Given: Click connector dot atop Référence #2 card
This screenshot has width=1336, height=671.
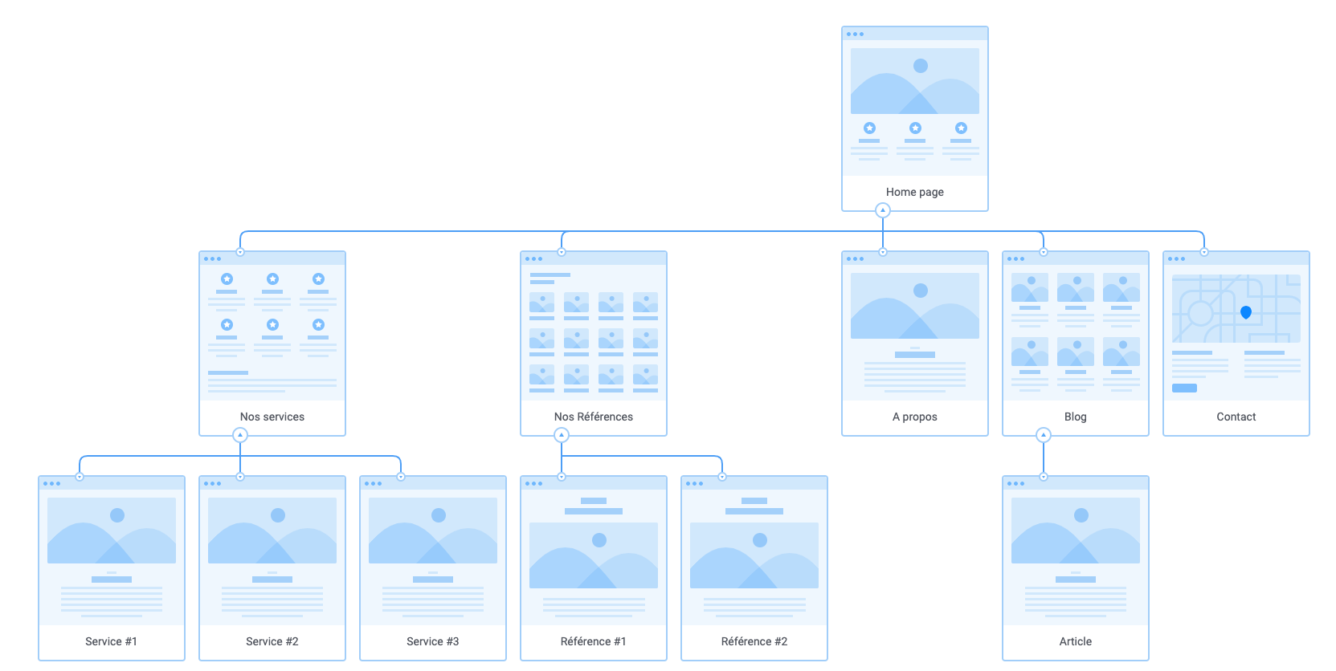Looking at the screenshot, I should pos(721,477).
